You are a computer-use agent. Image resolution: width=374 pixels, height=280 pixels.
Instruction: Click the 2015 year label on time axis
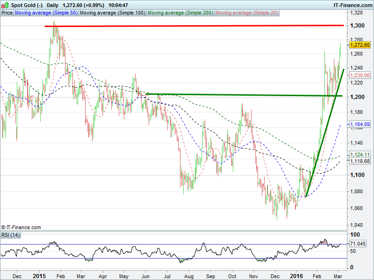39,276
